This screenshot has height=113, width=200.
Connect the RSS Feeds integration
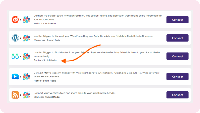[178, 95]
